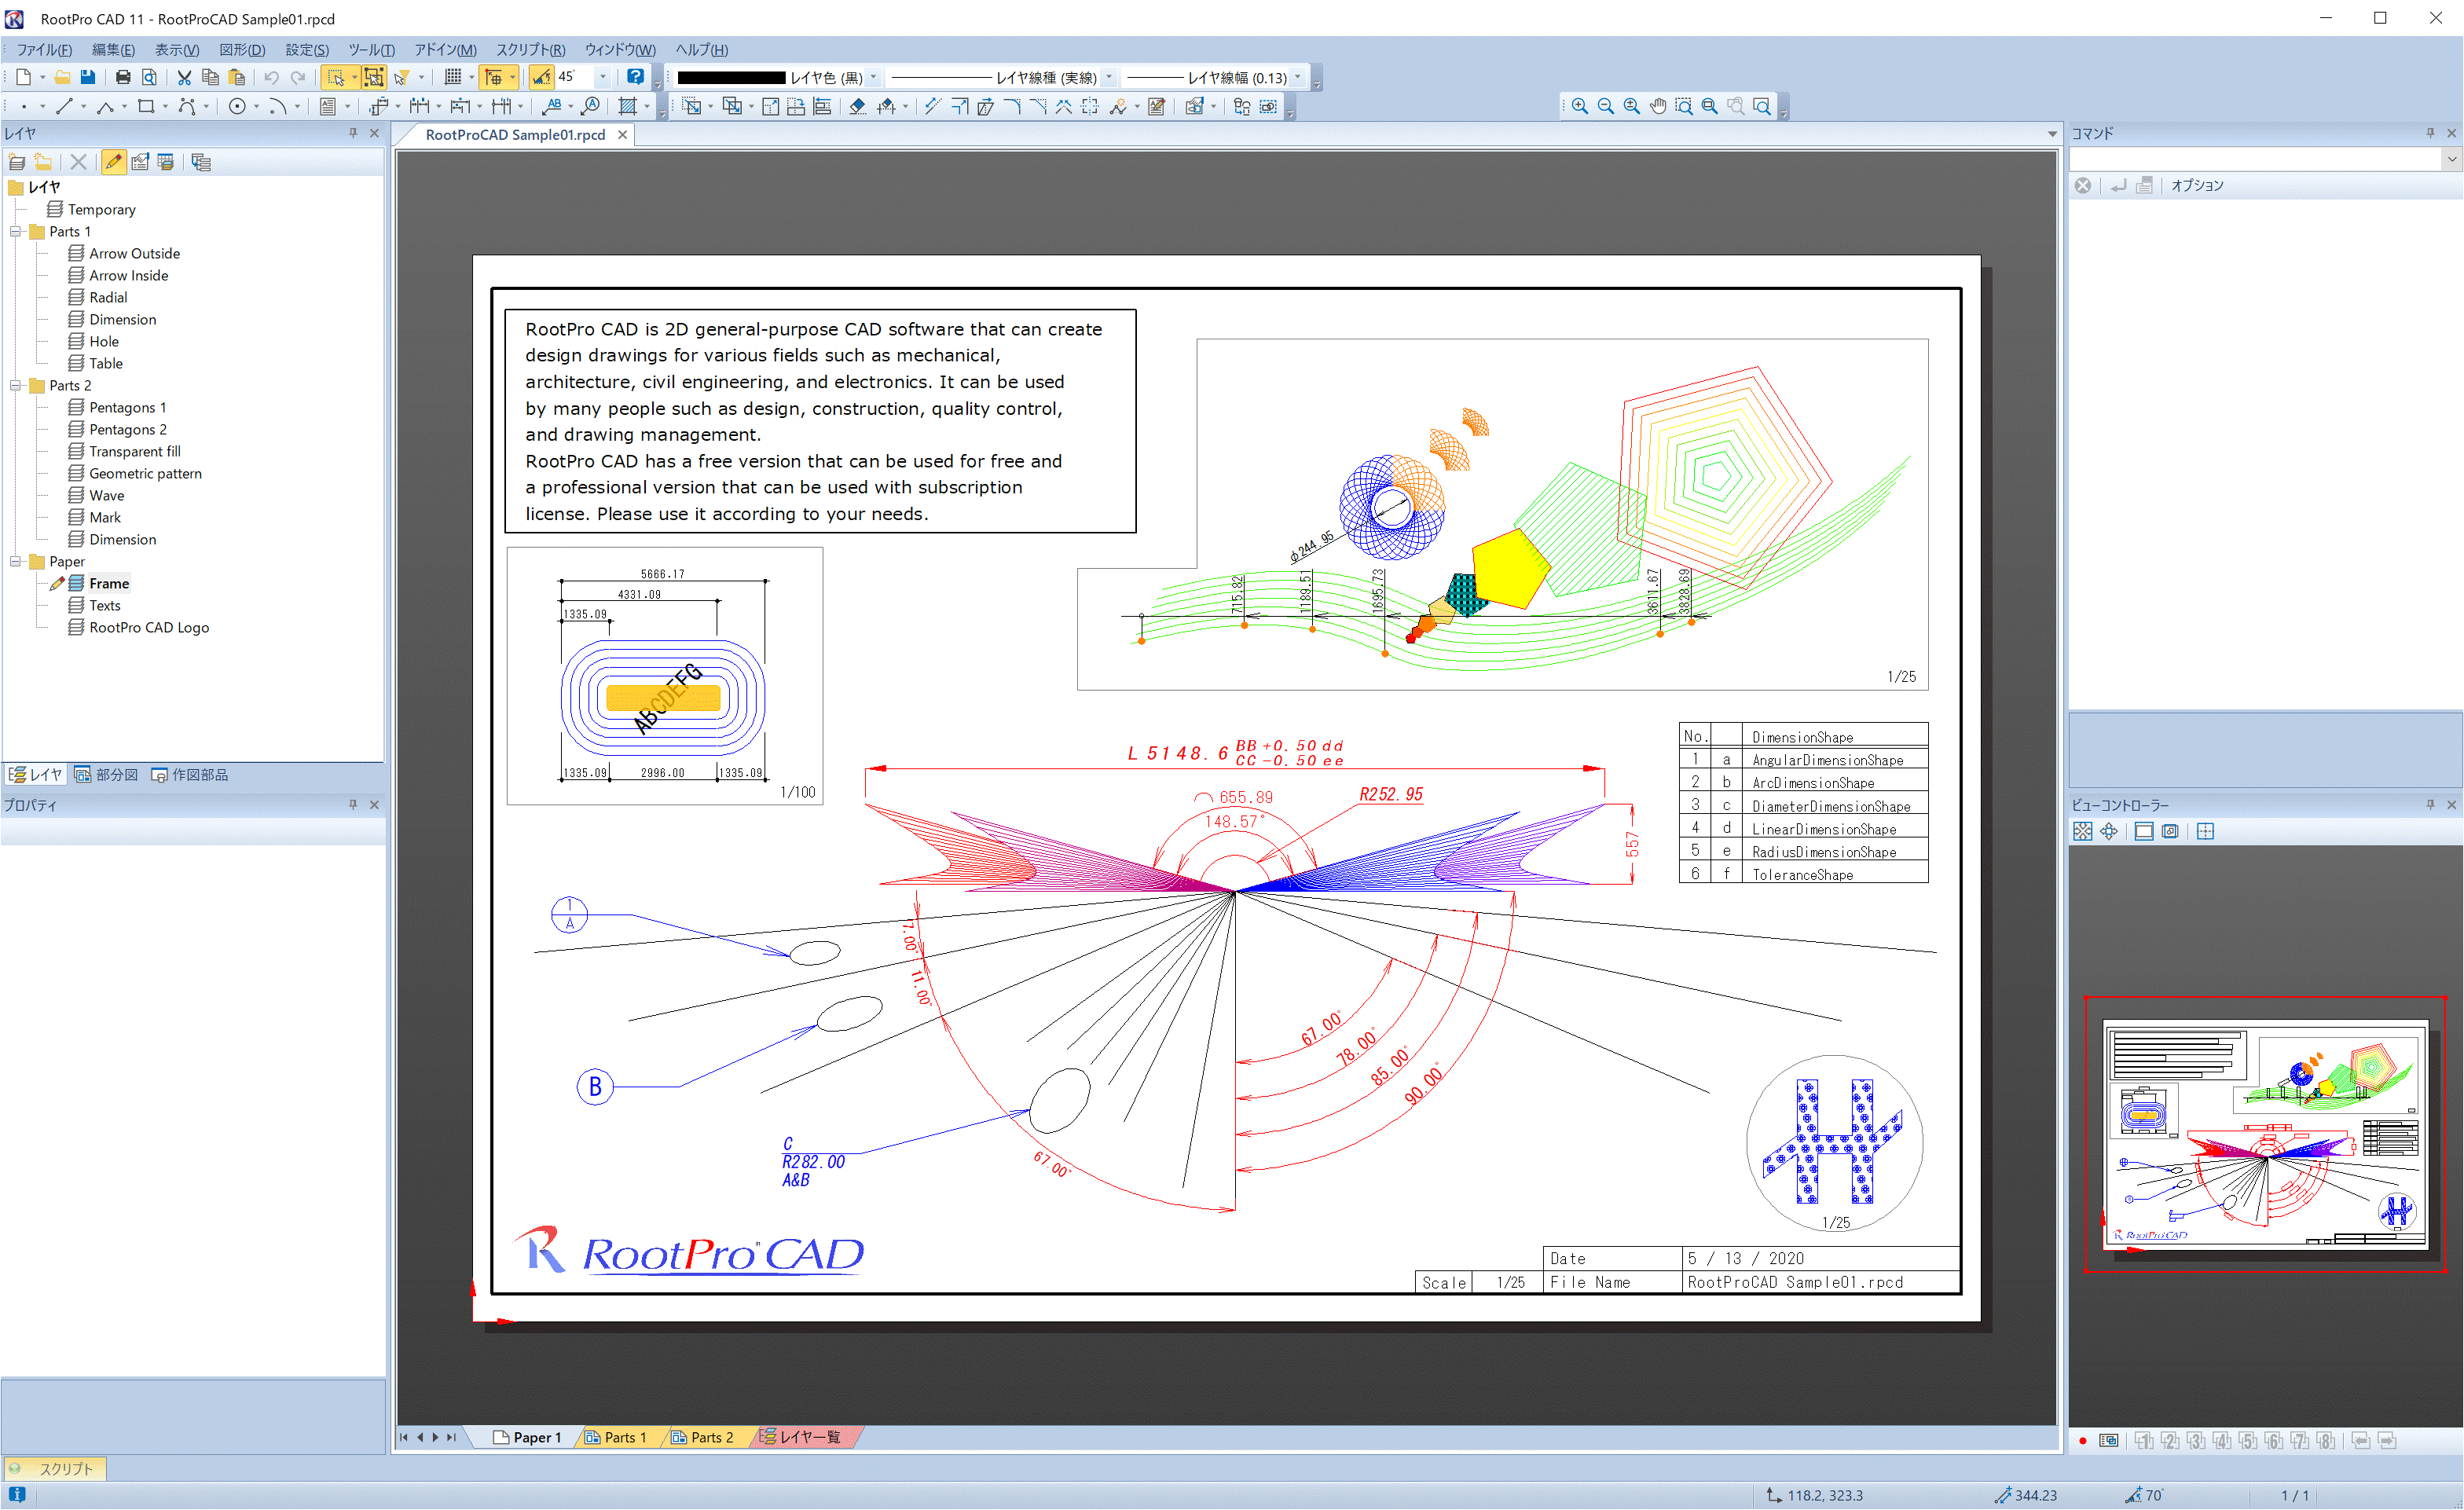Click the new layer group folder icon
The height and width of the screenshot is (1510, 2464).
click(43, 162)
